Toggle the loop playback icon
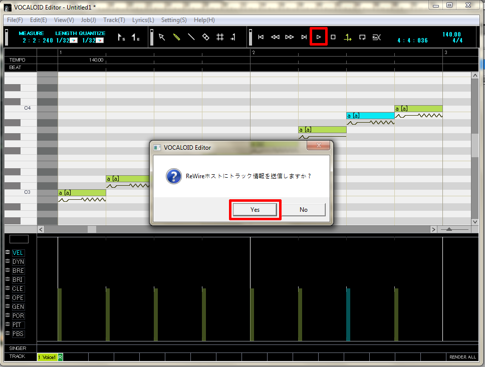The width and height of the screenshot is (485, 367). [x=362, y=38]
